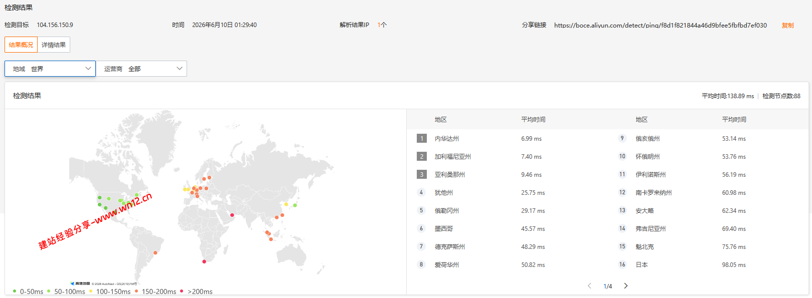The width and height of the screenshot is (812, 298).
Task: Click the 1个 resolved IP count
Action: click(x=382, y=25)
